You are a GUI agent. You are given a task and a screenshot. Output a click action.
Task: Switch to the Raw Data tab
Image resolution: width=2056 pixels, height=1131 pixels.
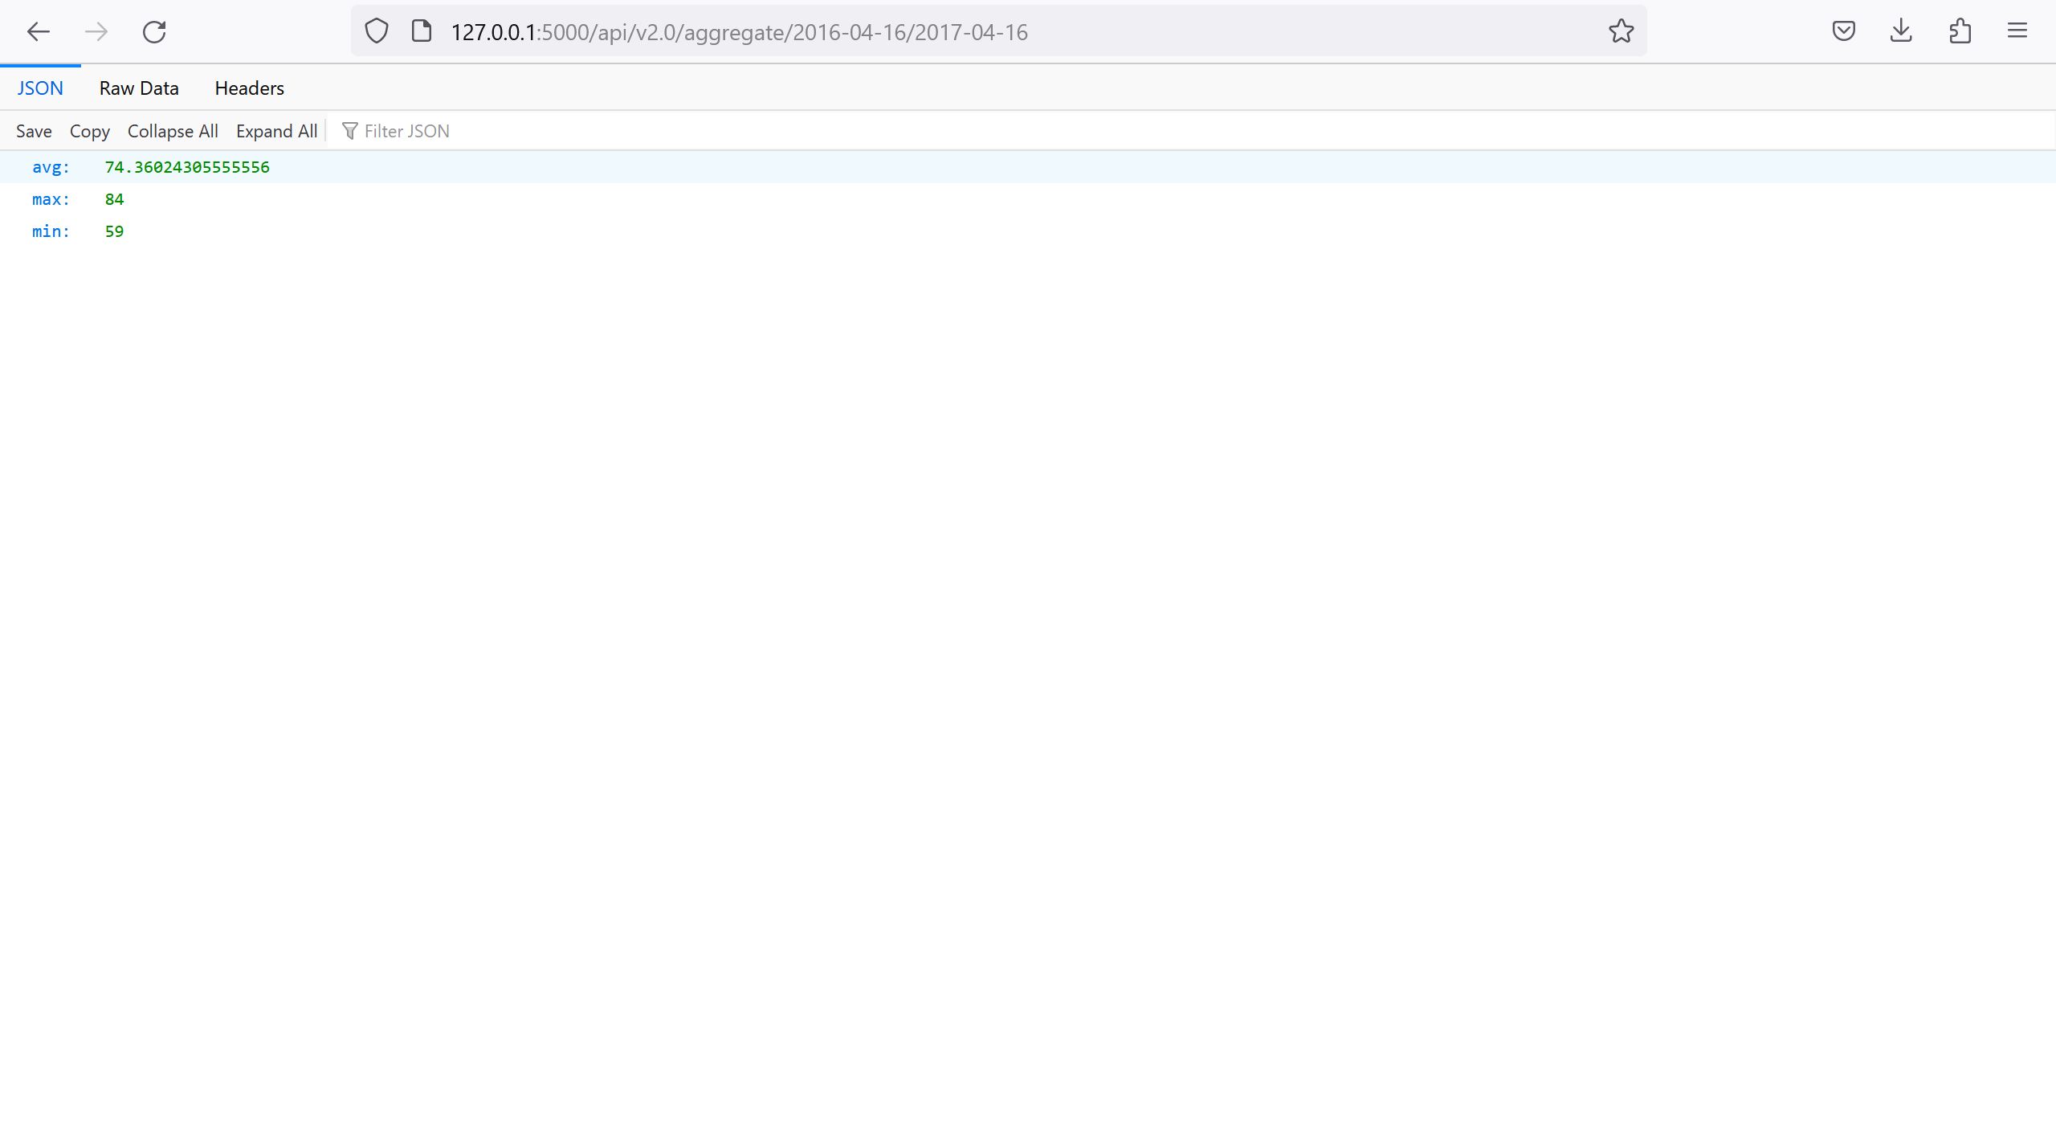[x=139, y=88]
